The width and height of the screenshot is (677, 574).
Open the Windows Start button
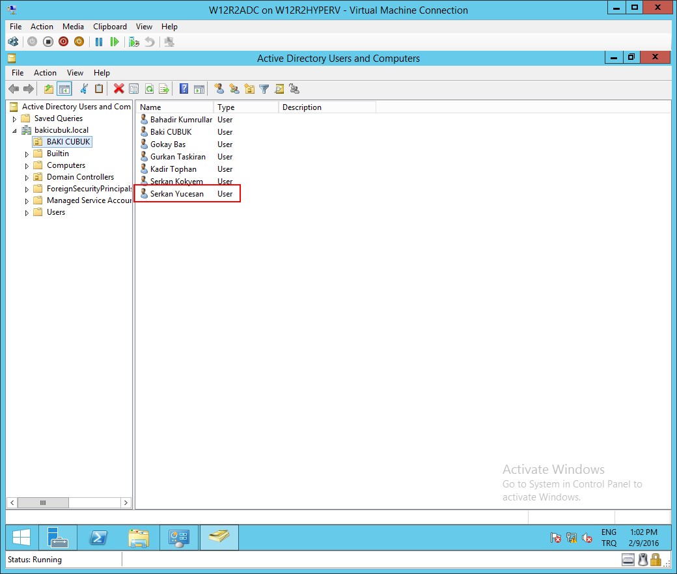(21, 538)
